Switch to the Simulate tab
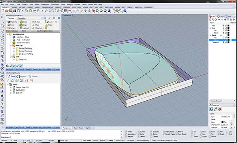This screenshot has width=237, height=143. pyautogui.click(x=21, y=18)
